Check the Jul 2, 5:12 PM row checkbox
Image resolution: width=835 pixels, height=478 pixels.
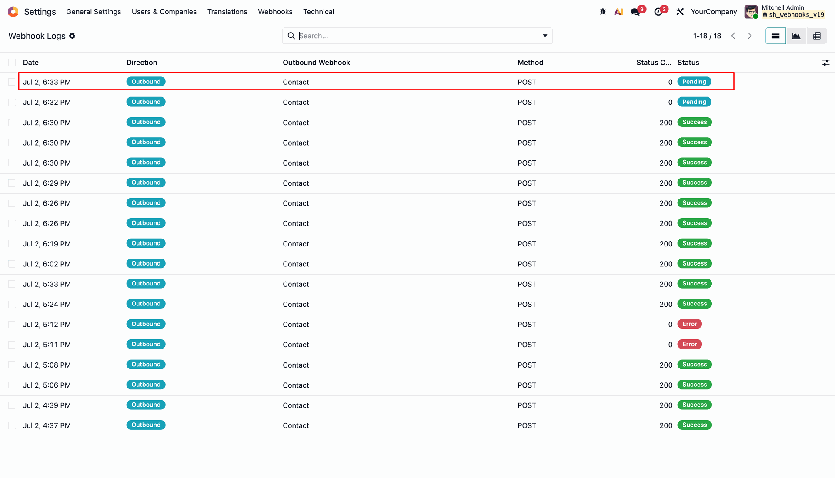point(12,325)
